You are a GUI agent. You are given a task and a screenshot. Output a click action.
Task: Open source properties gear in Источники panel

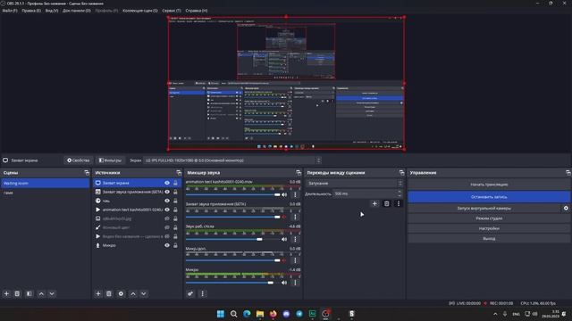click(x=121, y=293)
